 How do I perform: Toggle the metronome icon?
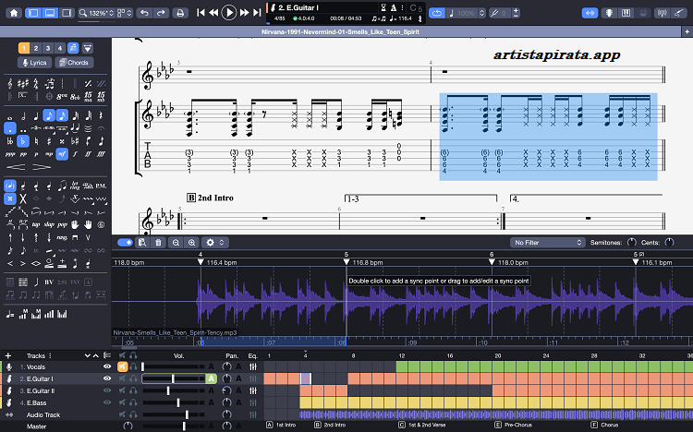point(393,7)
